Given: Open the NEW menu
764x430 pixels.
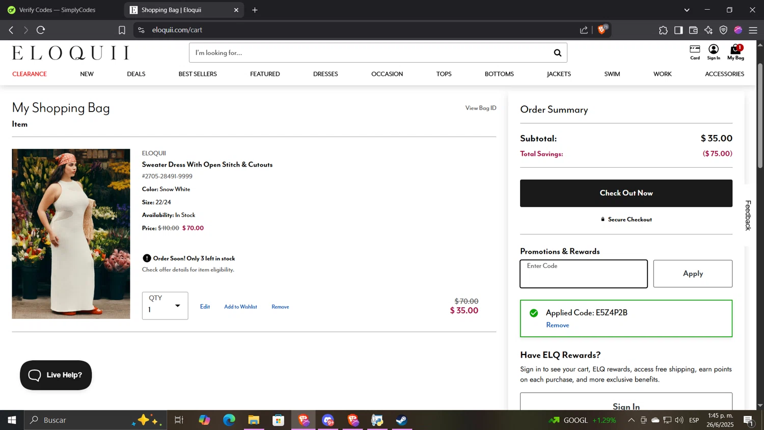Looking at the screenshot, I should pyautogui.click(x=87, y=74).
